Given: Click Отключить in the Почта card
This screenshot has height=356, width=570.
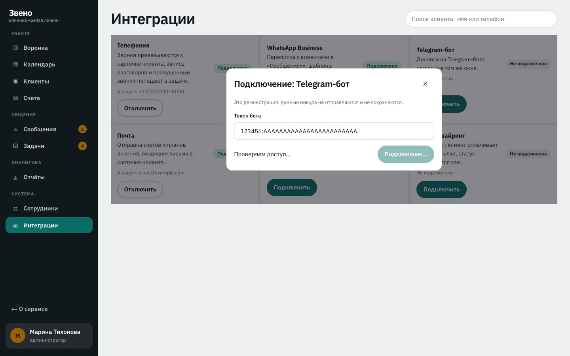Looking at the screenshot, I should pos(140,189).
